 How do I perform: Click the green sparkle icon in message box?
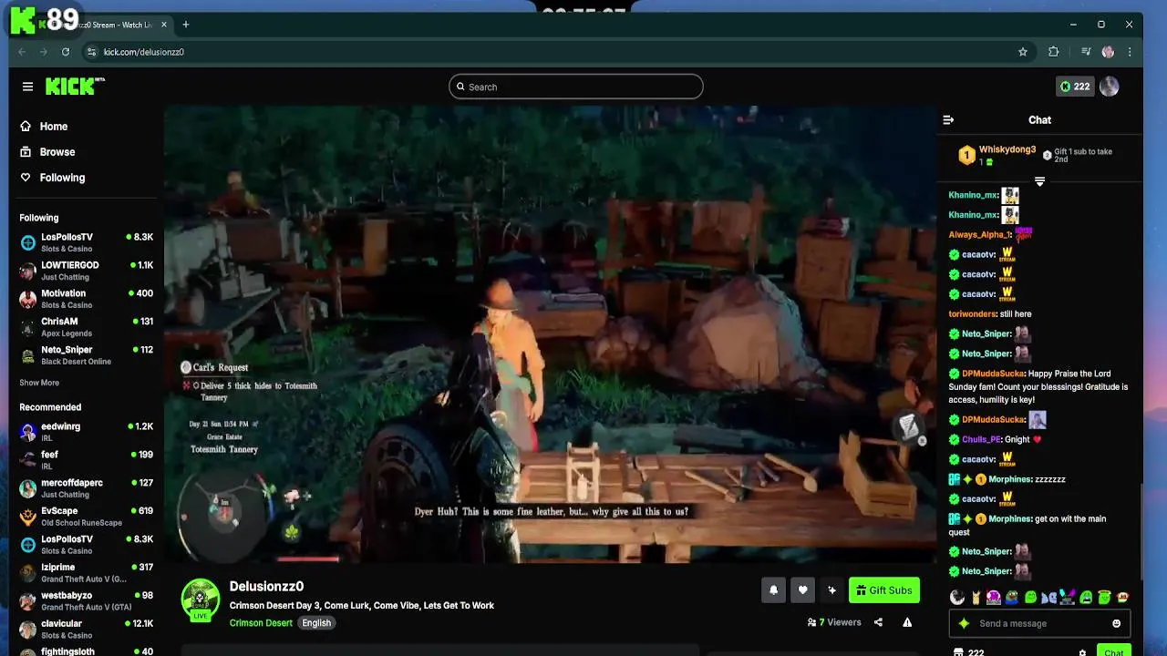[x=964, y=623]
